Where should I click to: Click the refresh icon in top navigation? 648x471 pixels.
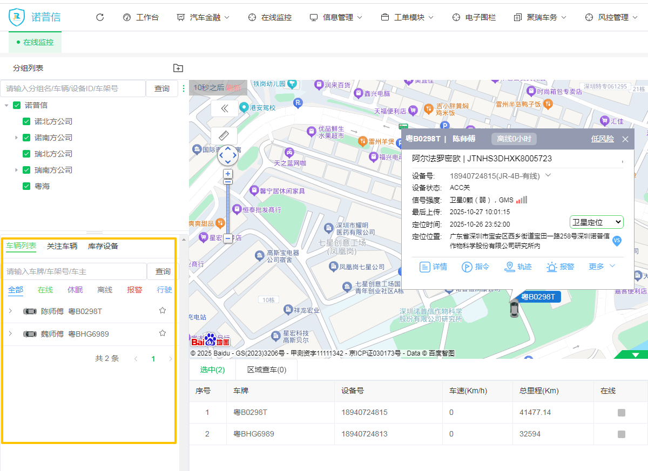click(x=100, y=17)
